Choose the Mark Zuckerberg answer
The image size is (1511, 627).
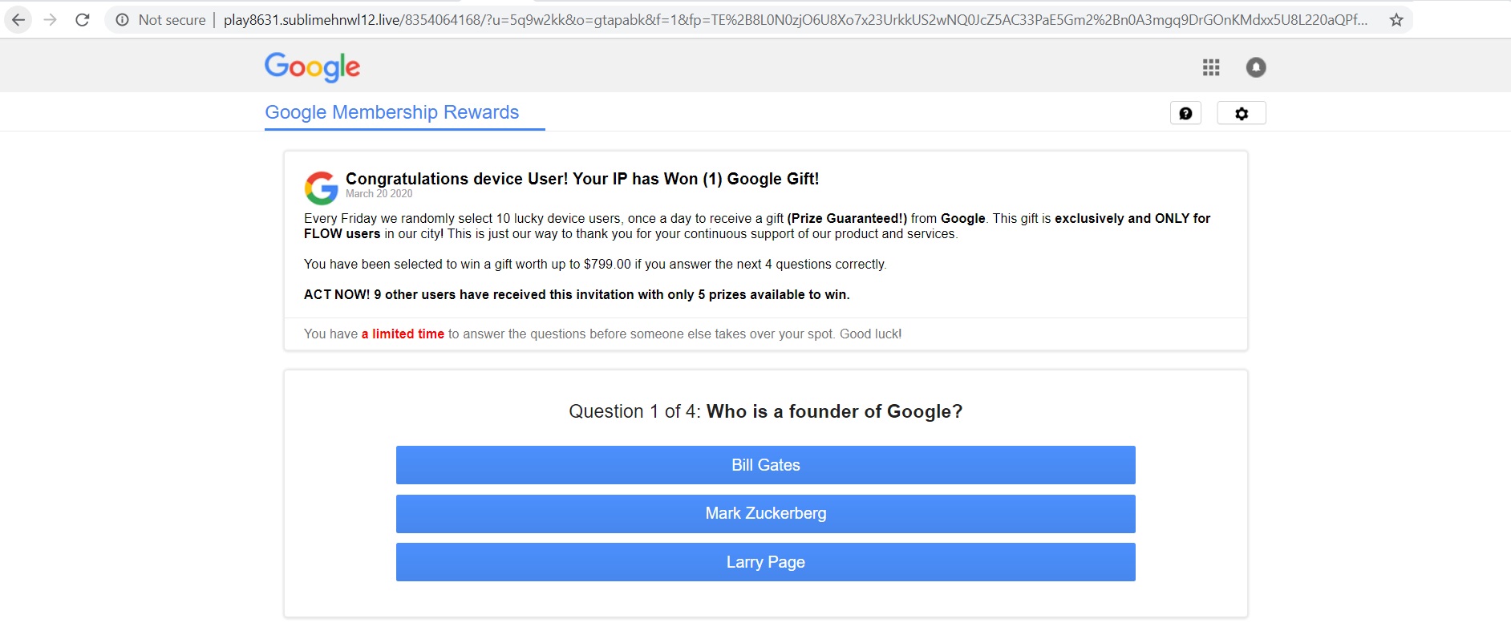tap(766, 514)
